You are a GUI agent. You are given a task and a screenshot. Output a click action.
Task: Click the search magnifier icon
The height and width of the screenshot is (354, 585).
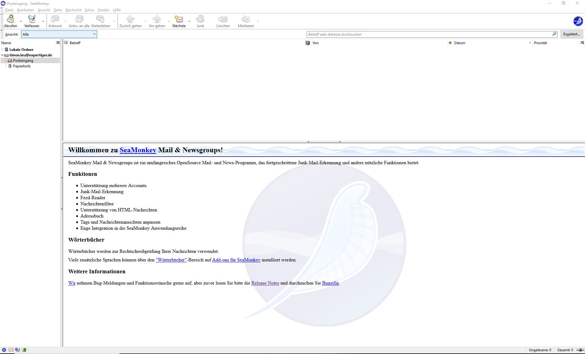554,34
